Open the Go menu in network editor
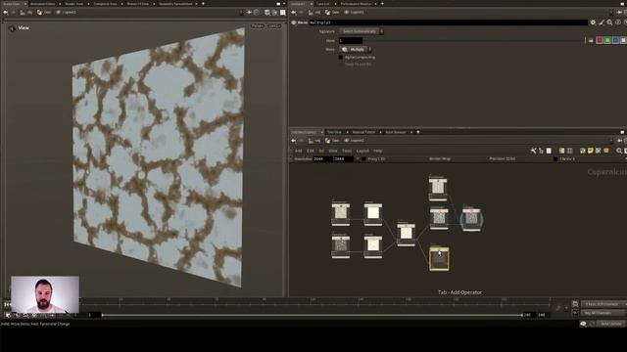 (321, 151)
